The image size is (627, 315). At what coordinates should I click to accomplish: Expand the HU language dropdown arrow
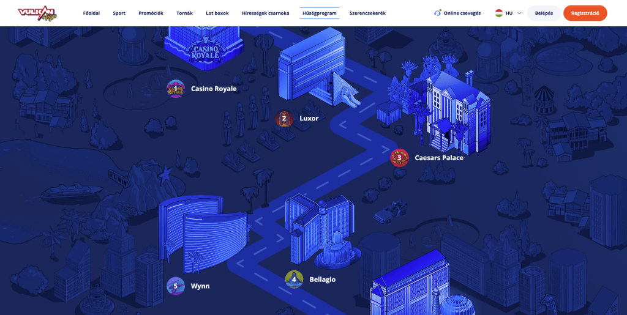[x=519, y=13]
